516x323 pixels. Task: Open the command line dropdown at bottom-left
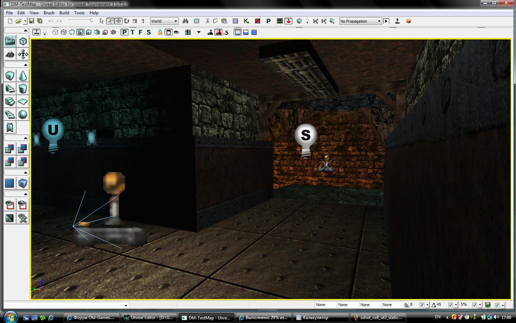126,305
